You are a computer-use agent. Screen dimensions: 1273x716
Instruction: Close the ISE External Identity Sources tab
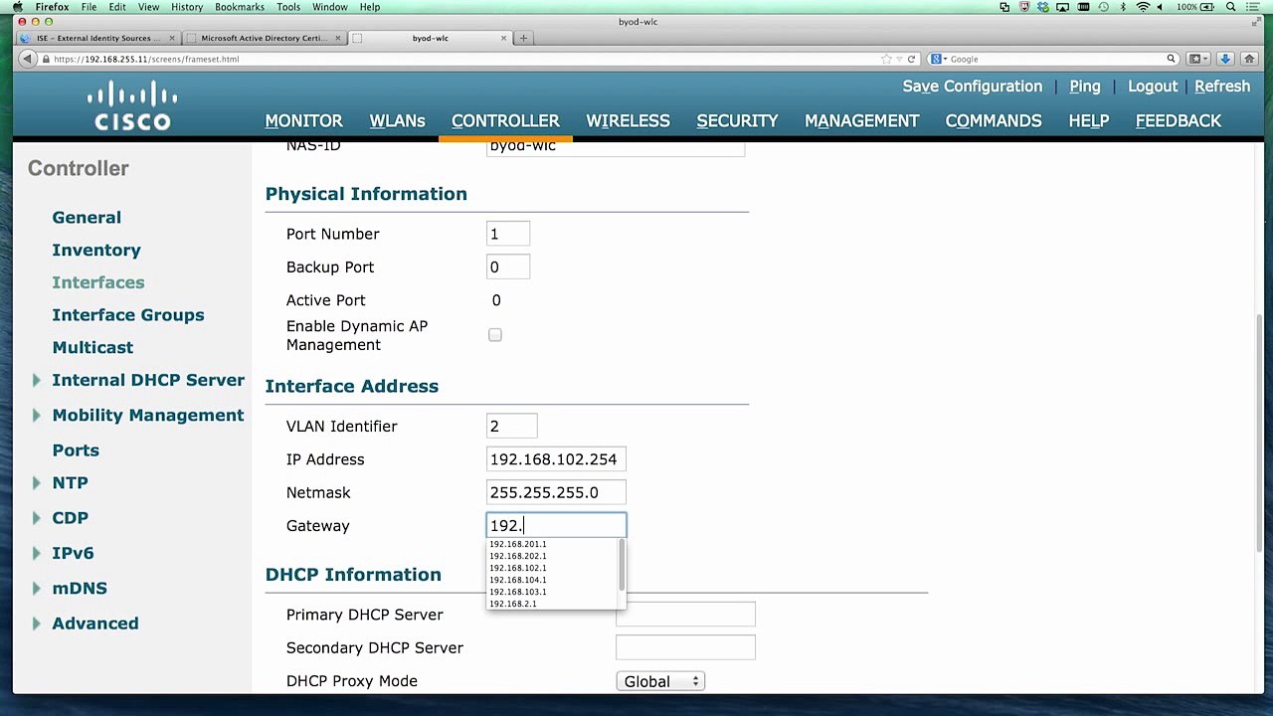coord(172,38)
